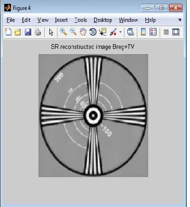
Task: Click the reconstructed test pattern image
Action: tap(93, 115)
